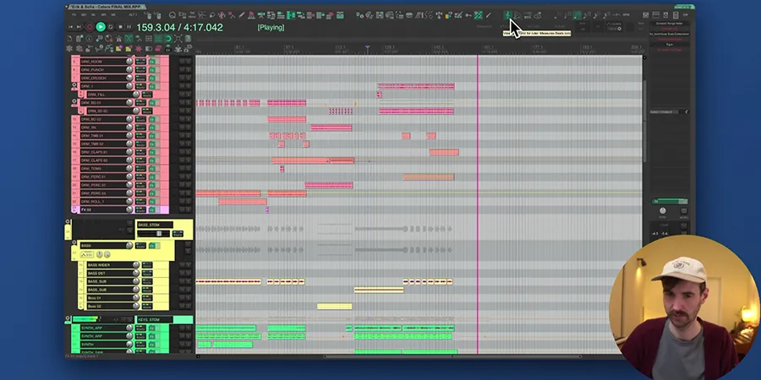Click the time display 159.3.04 / 4:17.042
761x380 pixels.
[179, 27]
